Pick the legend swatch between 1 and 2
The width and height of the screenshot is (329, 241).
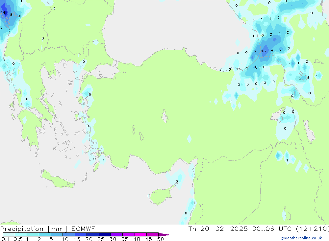coord(33,234)
